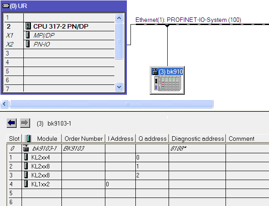
Task: Click the grey forward arrow button
Action: coord(25,123)
